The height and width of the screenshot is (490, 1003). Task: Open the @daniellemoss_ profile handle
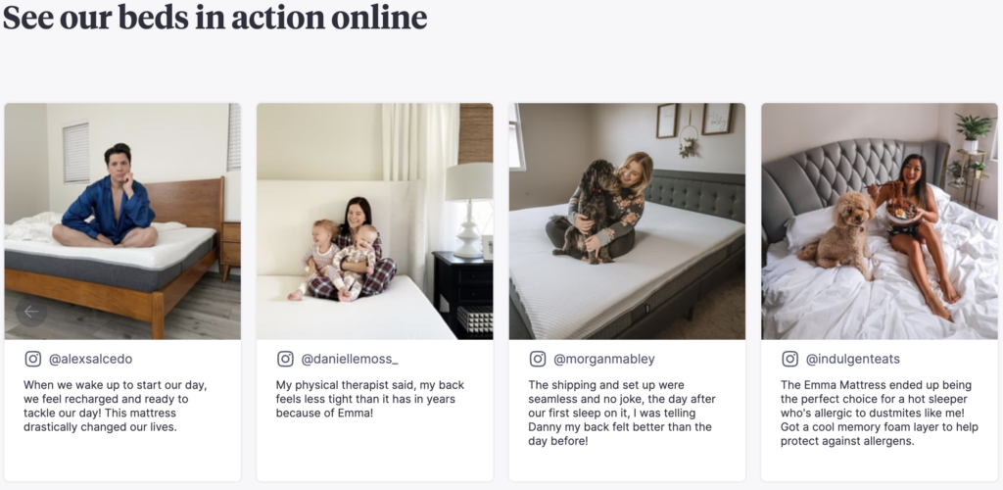[x=350, y=360]
